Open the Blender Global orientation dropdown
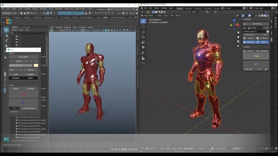The image size is (278, 156). coord(194,12)
